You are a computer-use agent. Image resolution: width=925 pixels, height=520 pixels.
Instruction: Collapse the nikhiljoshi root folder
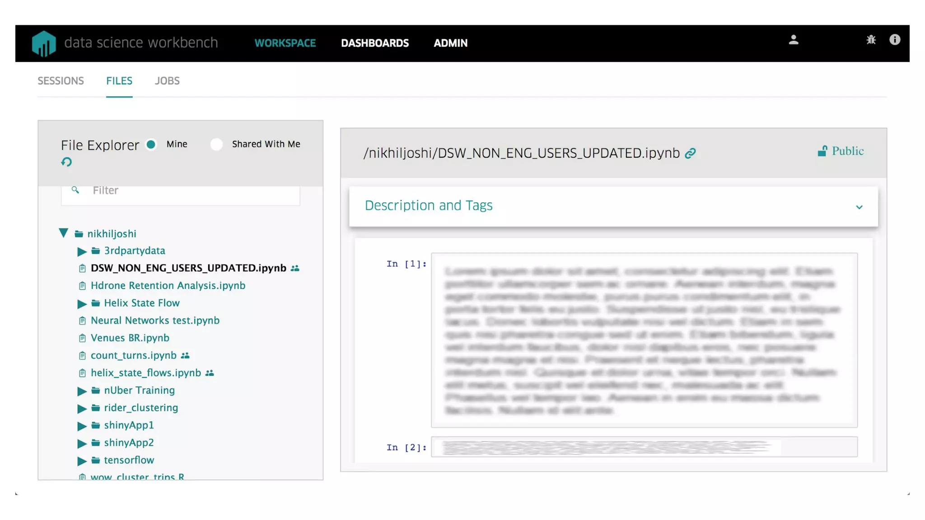click(63, 233)
